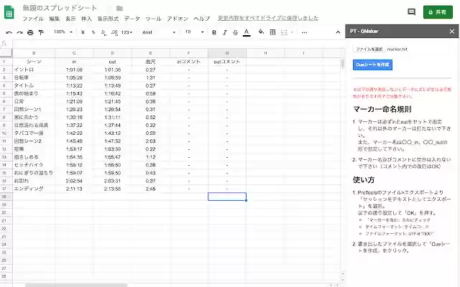This screenshot has height=287, width=460.
Task: Click the redo arrow in toolbar
Action: (x=19, y=32)
